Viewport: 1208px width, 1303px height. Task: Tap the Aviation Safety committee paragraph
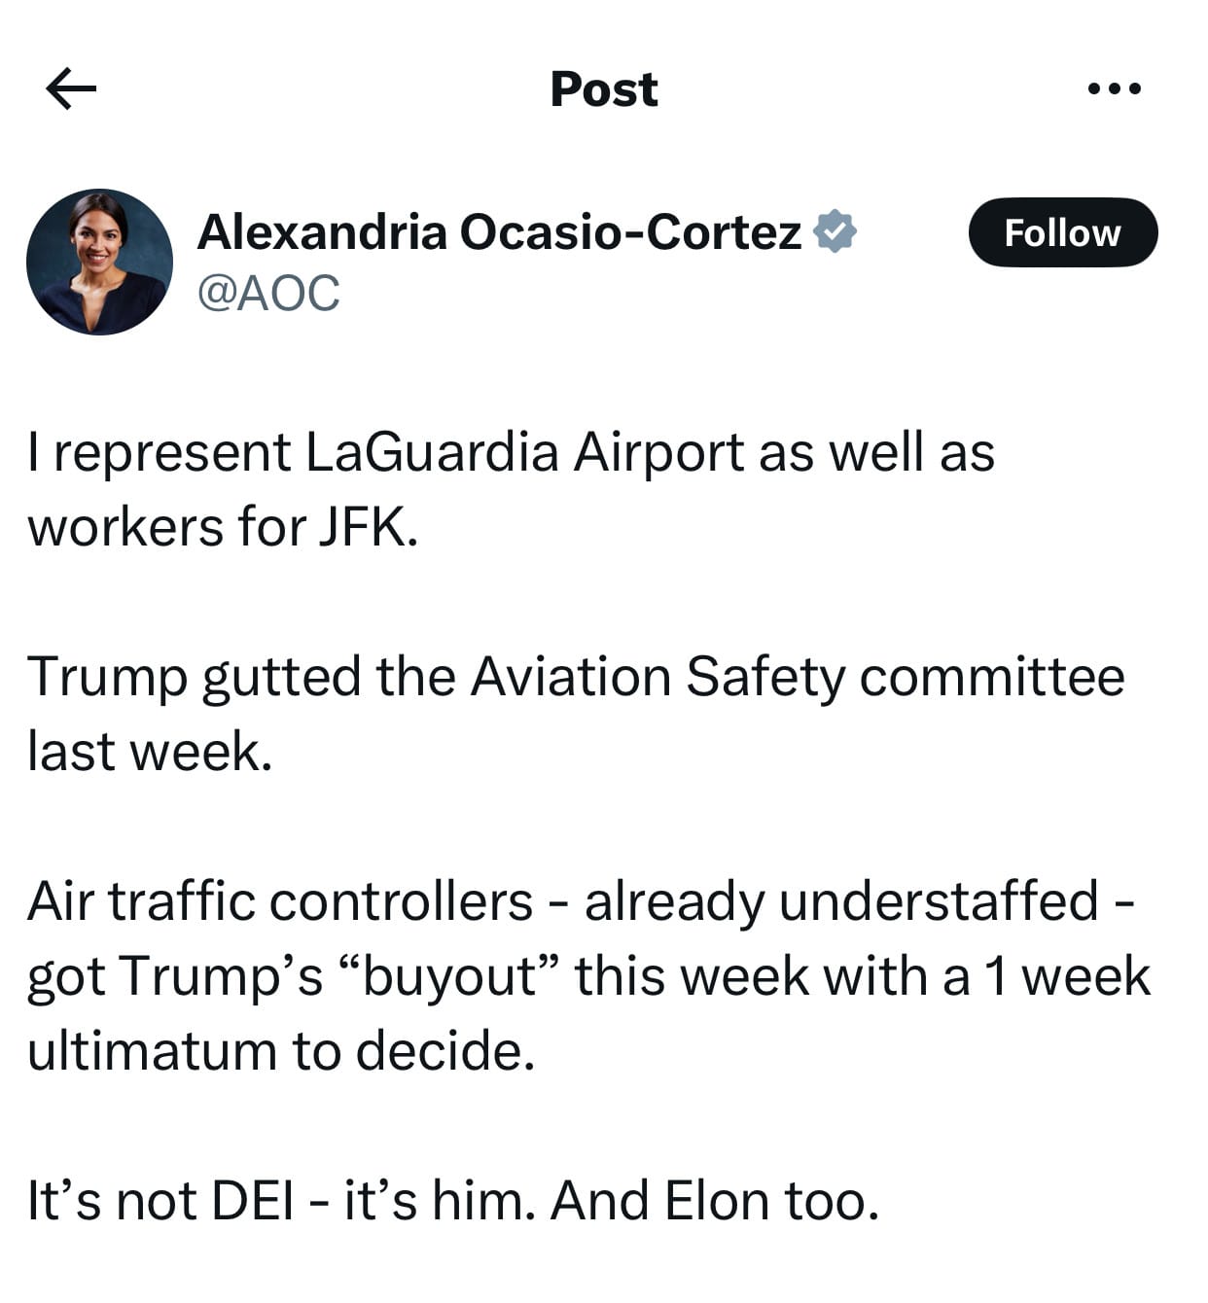[576, 713]
